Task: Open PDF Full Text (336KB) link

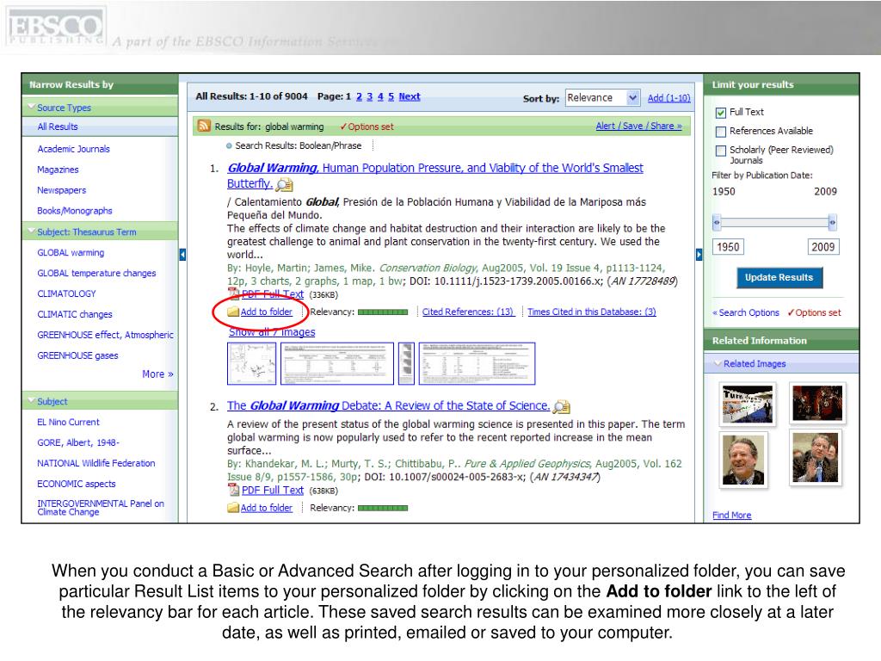Action: tap(273, 294)
